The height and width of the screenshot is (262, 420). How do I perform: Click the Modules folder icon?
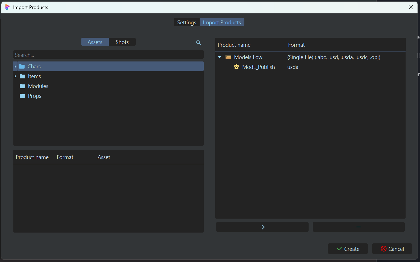22,86
